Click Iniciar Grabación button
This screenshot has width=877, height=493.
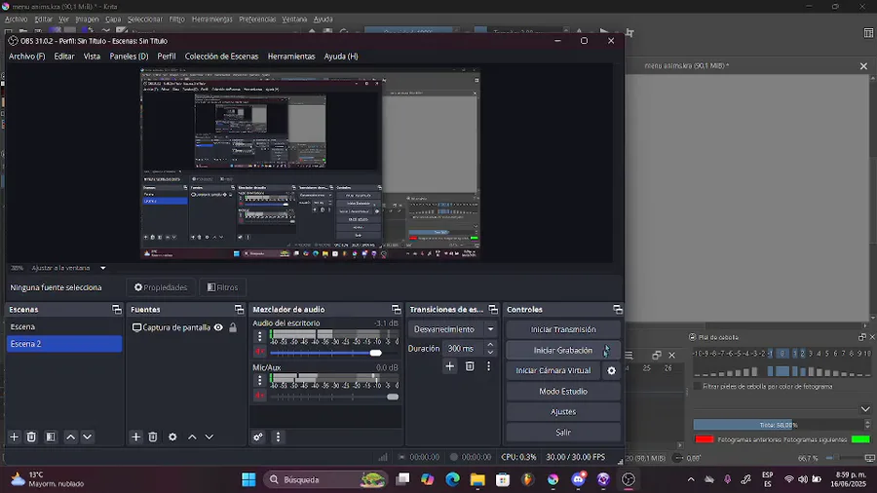pyautogui.click(x=563, y=350)
